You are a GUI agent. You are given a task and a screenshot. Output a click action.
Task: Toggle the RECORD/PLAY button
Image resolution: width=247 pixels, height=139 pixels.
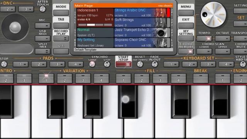tap(61, 39)
